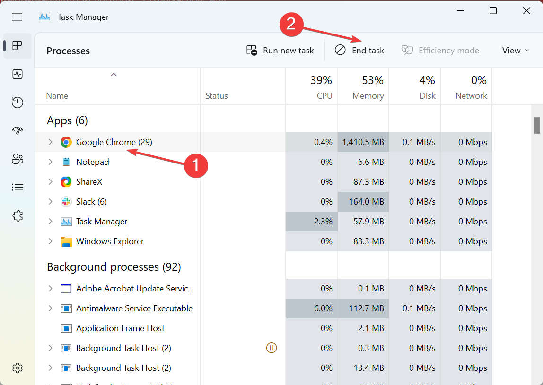Open the View dropdown menu
This screenshot has height=385, width=543.
tap(516, 51)
